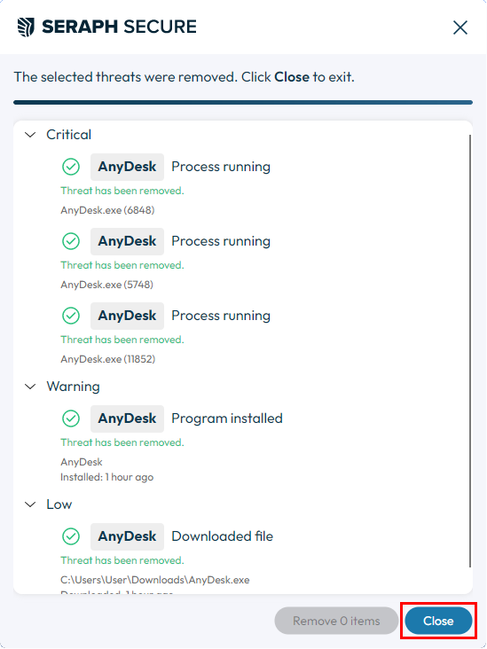This screenshot has width=487, height=649.
Task: Click the Remove 0 items button
Action: point(336,621)
